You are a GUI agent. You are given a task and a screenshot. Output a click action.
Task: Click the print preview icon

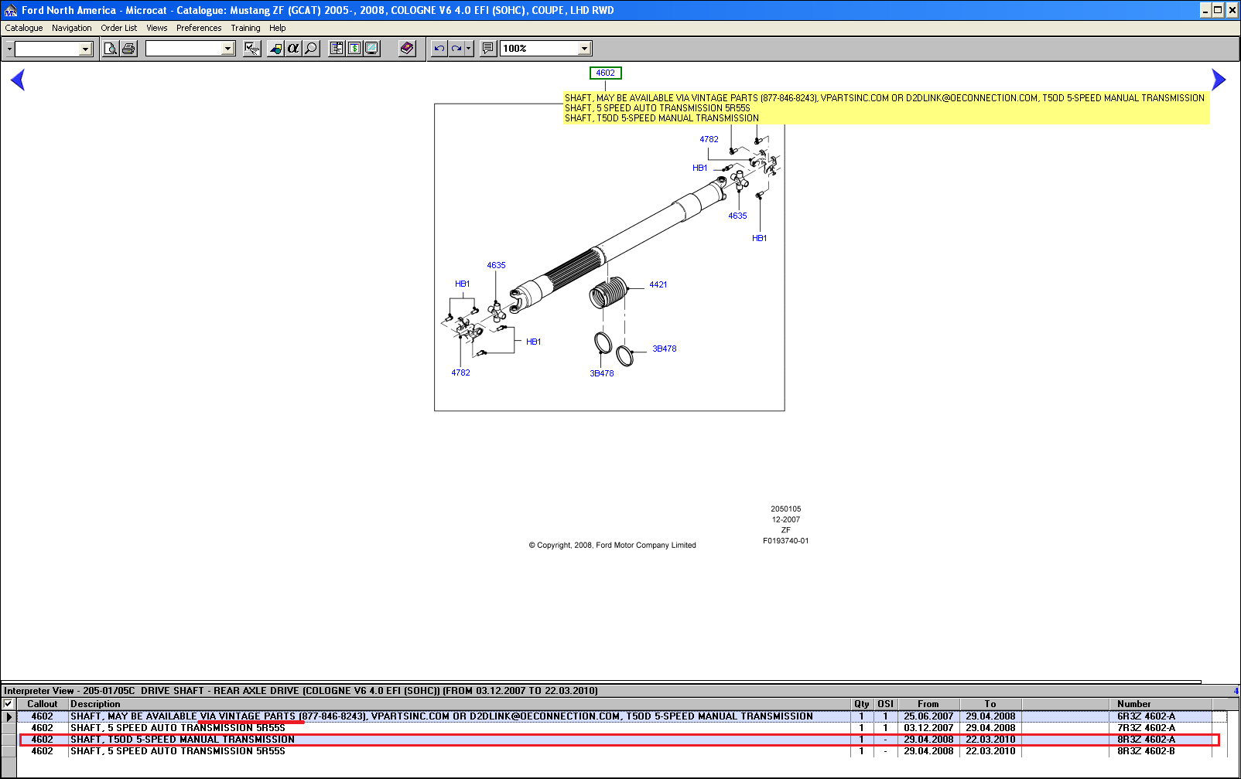111,49
